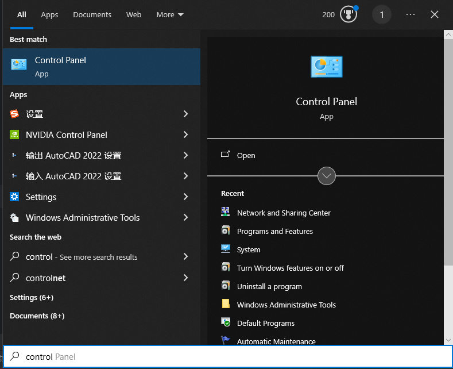Open Turn Windows features on or off
Viewport: 453px width, 369px height.
point(291,268)
